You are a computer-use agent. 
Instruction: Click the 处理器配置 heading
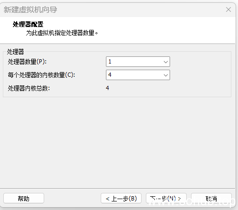[x=28, y=25]
